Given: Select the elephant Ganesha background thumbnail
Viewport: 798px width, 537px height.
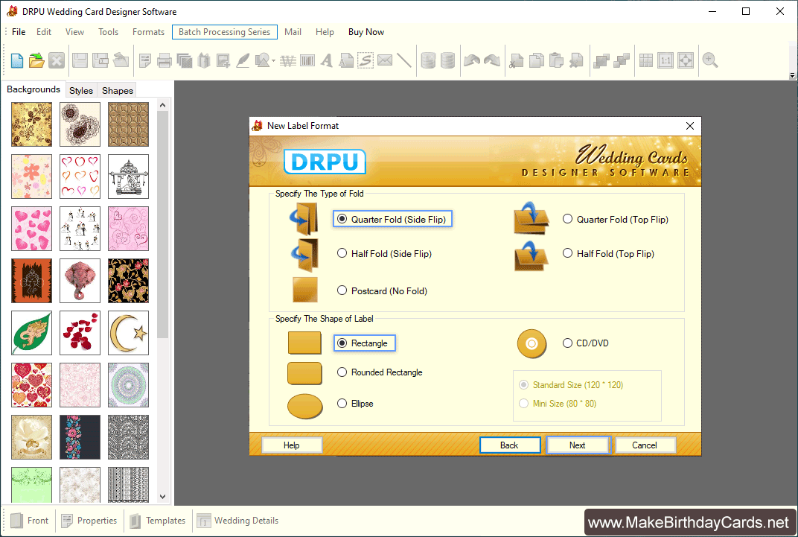Looking at the screenshot, I should pyautogui.click(x=80, y=281).
